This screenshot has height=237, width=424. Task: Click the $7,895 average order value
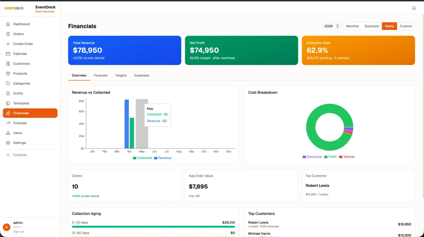198,186
